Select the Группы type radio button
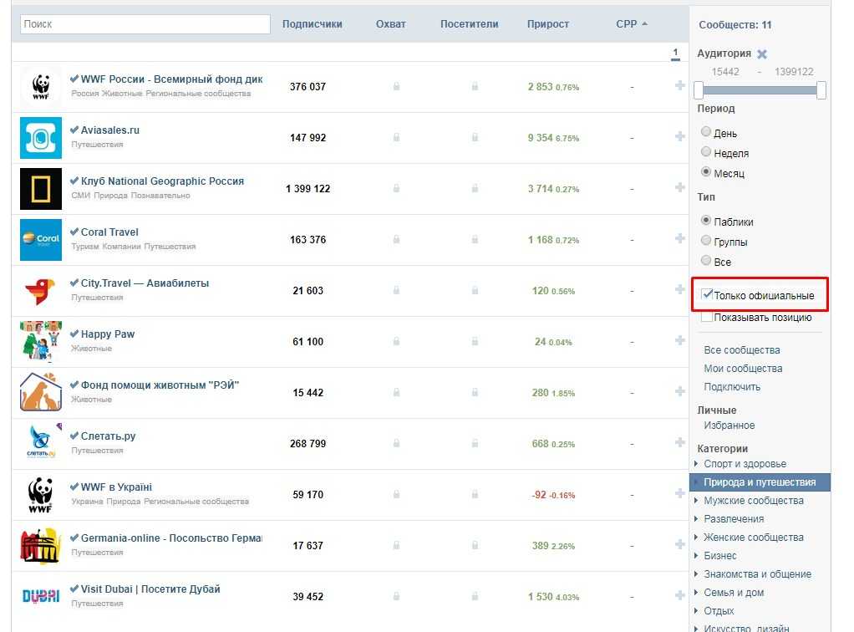The height and width of the screenshot is (632, 854). click(x=707, y=241)
